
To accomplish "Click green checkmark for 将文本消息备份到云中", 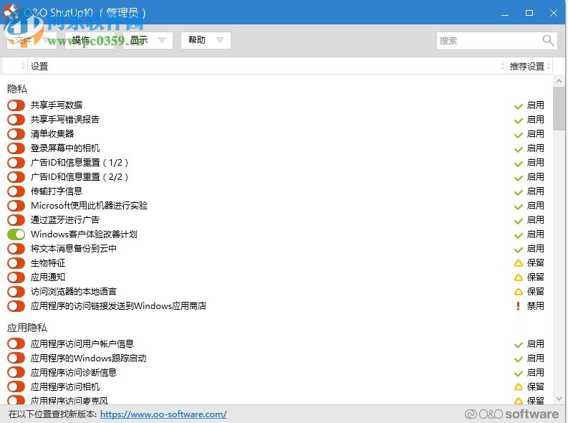I will 519,249.
